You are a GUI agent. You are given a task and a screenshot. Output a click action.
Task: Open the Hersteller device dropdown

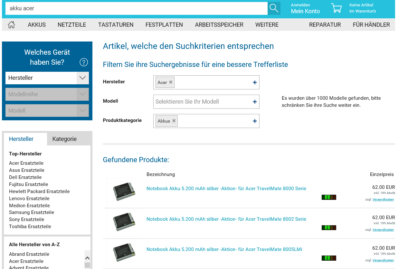click(47, 78)
